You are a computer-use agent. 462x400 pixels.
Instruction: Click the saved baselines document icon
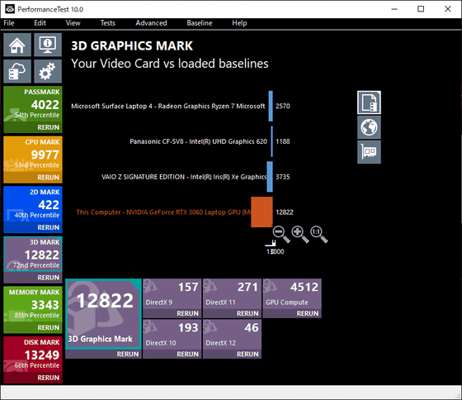[369, 102]
